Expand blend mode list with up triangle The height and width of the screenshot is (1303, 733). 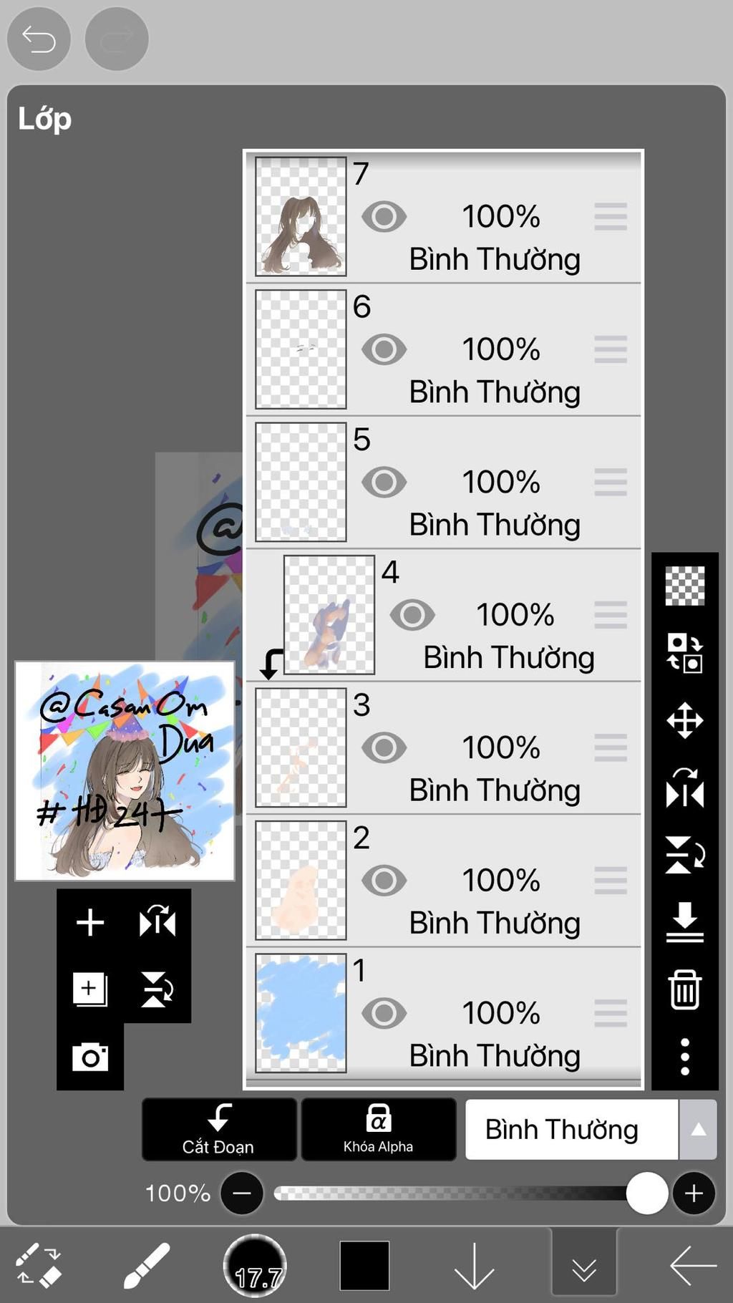(x=698, y=1130)
